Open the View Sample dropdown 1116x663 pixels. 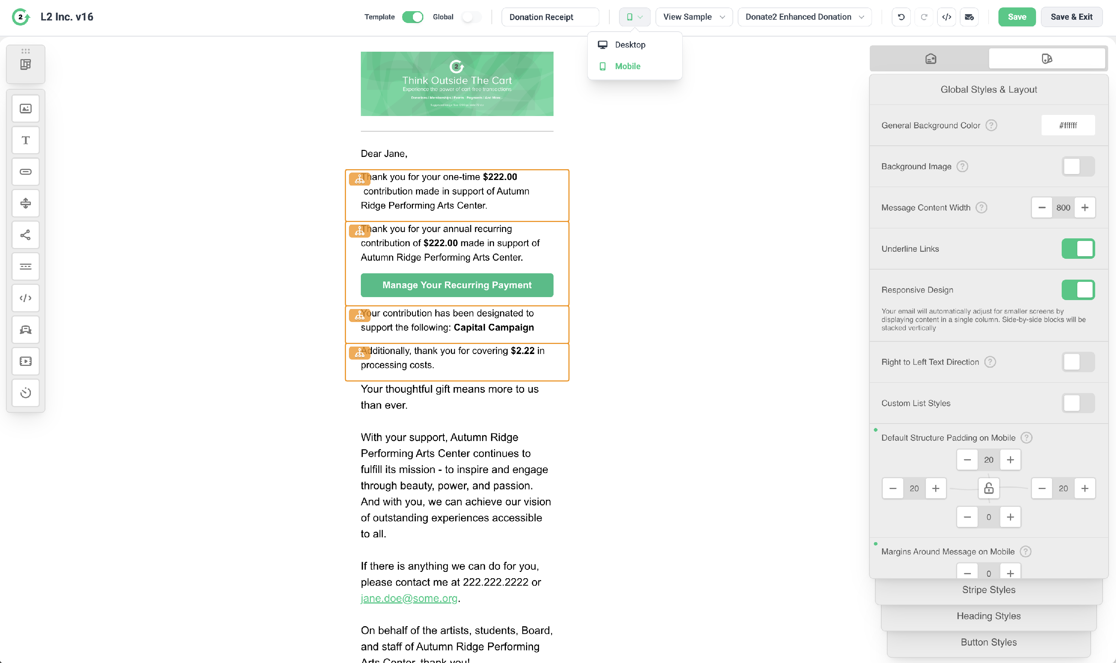coord(693,17)
